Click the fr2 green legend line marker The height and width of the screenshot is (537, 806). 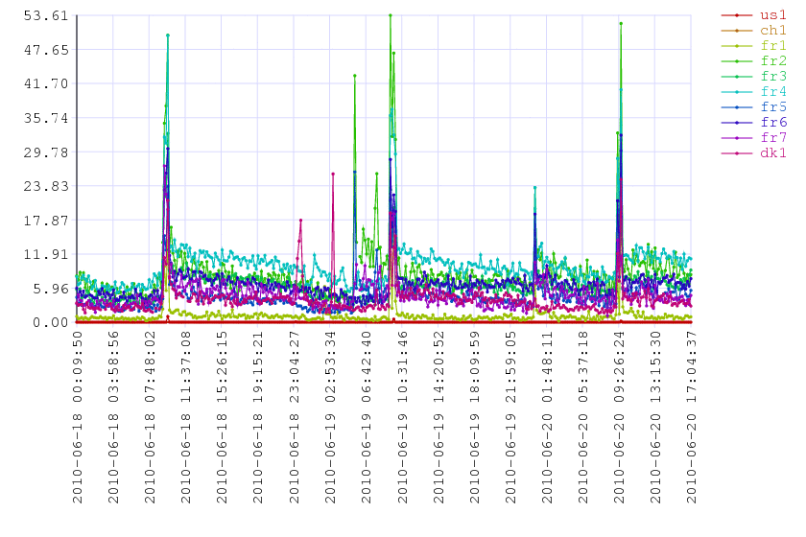736,61
